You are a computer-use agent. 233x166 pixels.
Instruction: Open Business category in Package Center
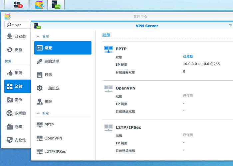point(18,127)
